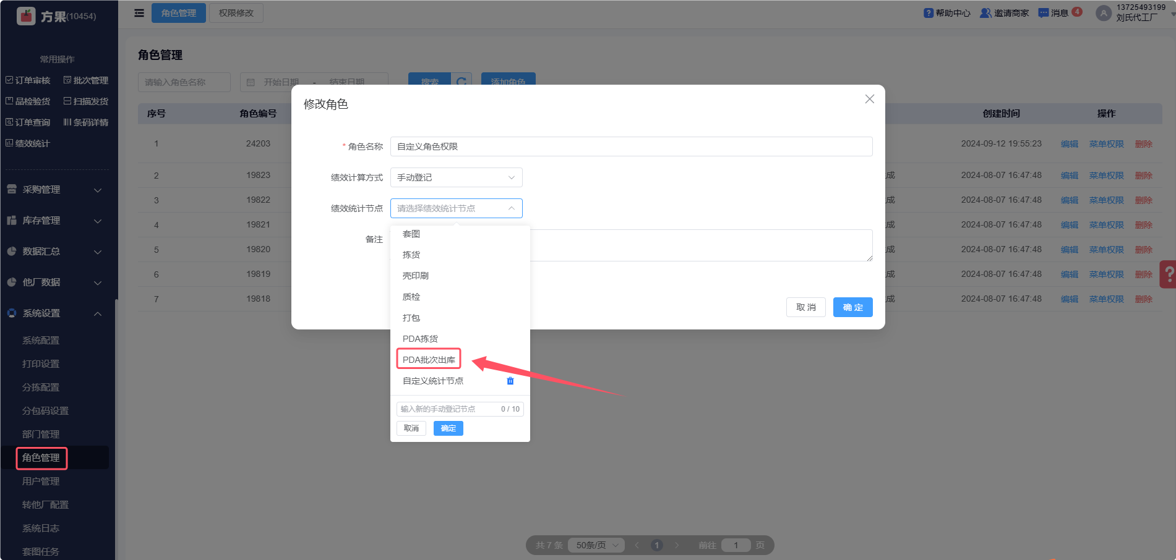Open 打印设置 in the sidebar

[x=41, y=364]
